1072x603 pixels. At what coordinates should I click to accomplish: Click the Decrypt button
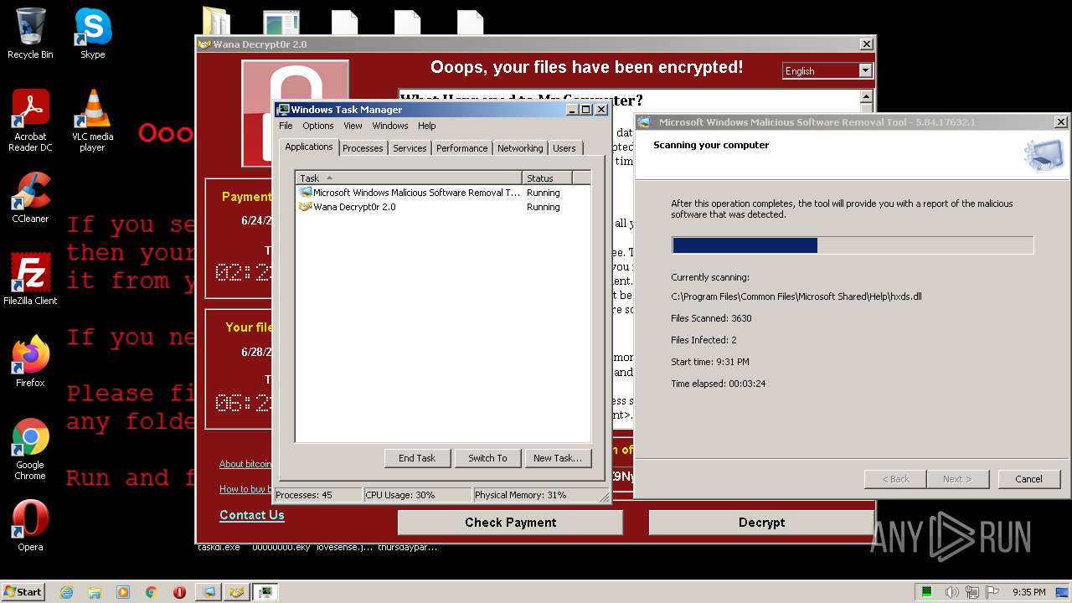tap(761, 523)
